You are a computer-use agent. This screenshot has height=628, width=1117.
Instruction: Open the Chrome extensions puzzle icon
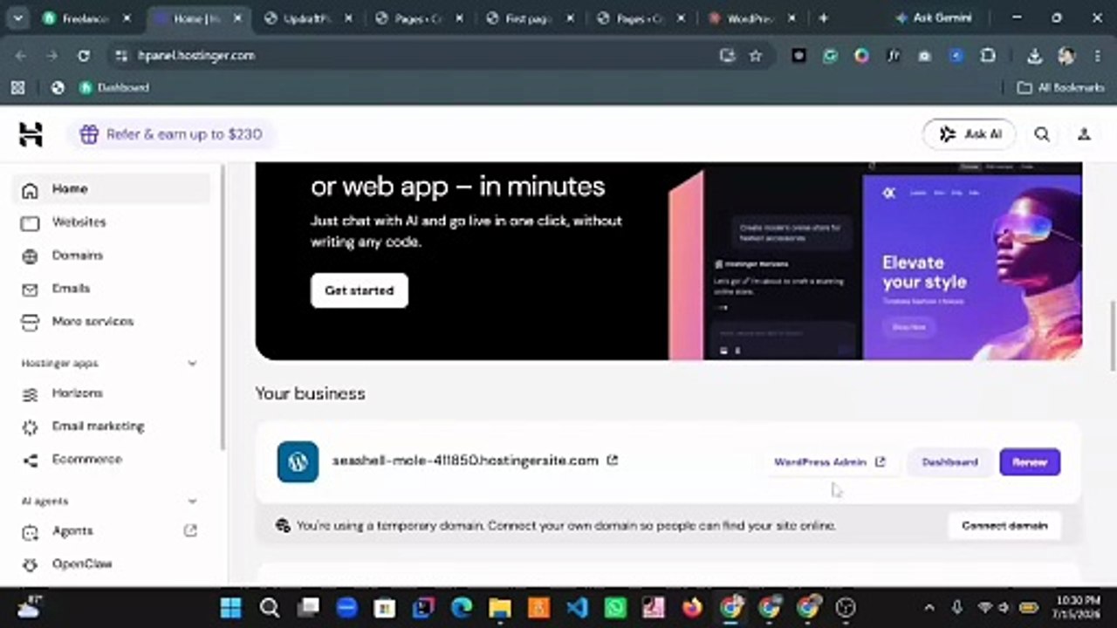(x=988, y=56)
